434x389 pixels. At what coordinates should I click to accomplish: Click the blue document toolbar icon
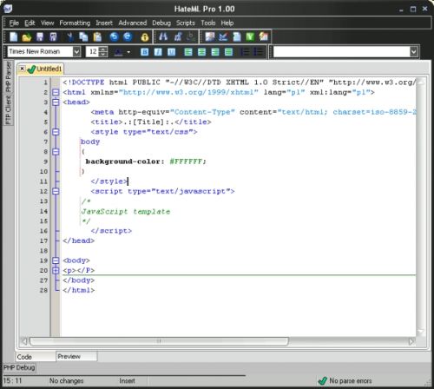click(237, 36)
